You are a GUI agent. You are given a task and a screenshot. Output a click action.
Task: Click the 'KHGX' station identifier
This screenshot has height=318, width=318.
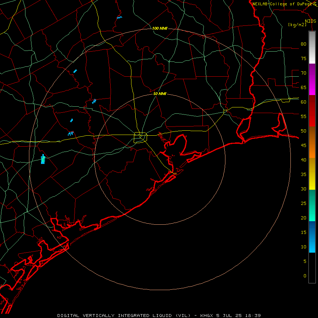point(207,316)
